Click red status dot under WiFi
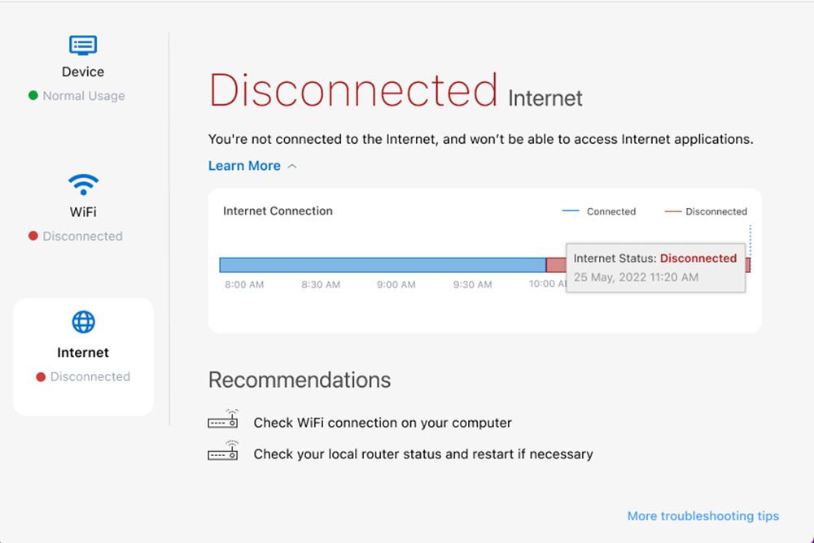The width and height of the screenshot is (814, 543). click(33, 236)
